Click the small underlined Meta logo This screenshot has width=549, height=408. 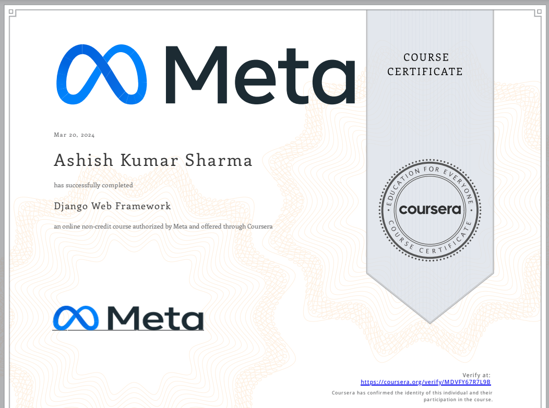pos(128,318)
